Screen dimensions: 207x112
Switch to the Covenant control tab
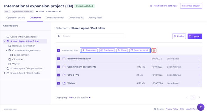pos(55,18)
